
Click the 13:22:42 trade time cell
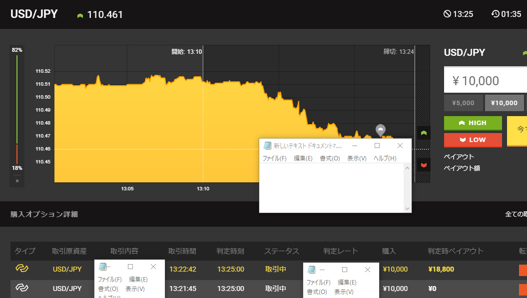(x=182, y=269)
